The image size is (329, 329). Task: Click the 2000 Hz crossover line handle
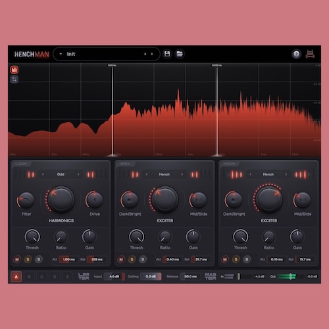(x=217, y=155)
